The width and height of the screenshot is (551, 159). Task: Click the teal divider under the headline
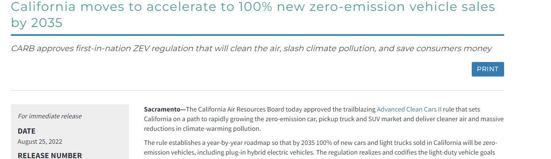tap(258, 35)
